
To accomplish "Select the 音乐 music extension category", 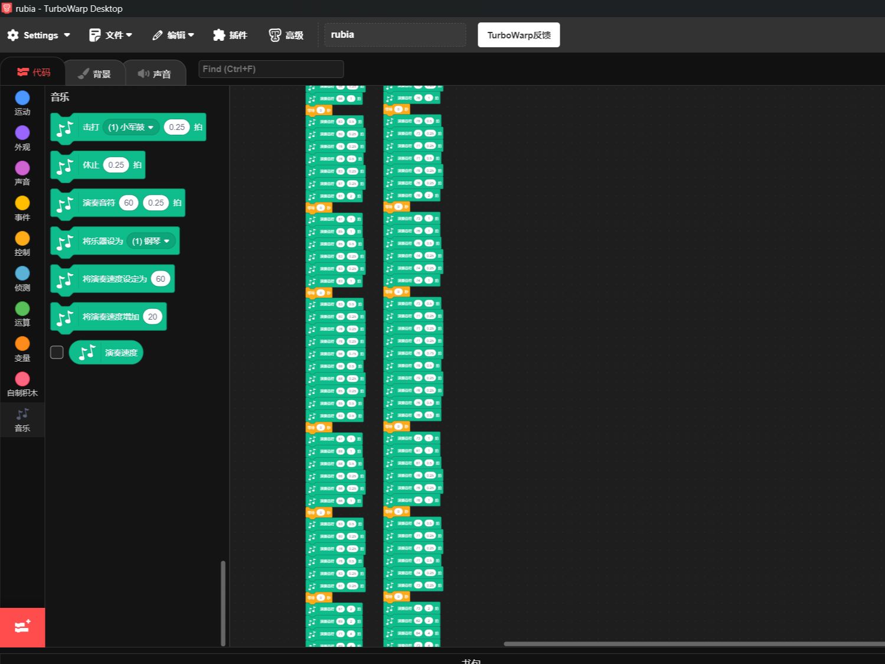I will pyautogui.click(x=22, y=420).
